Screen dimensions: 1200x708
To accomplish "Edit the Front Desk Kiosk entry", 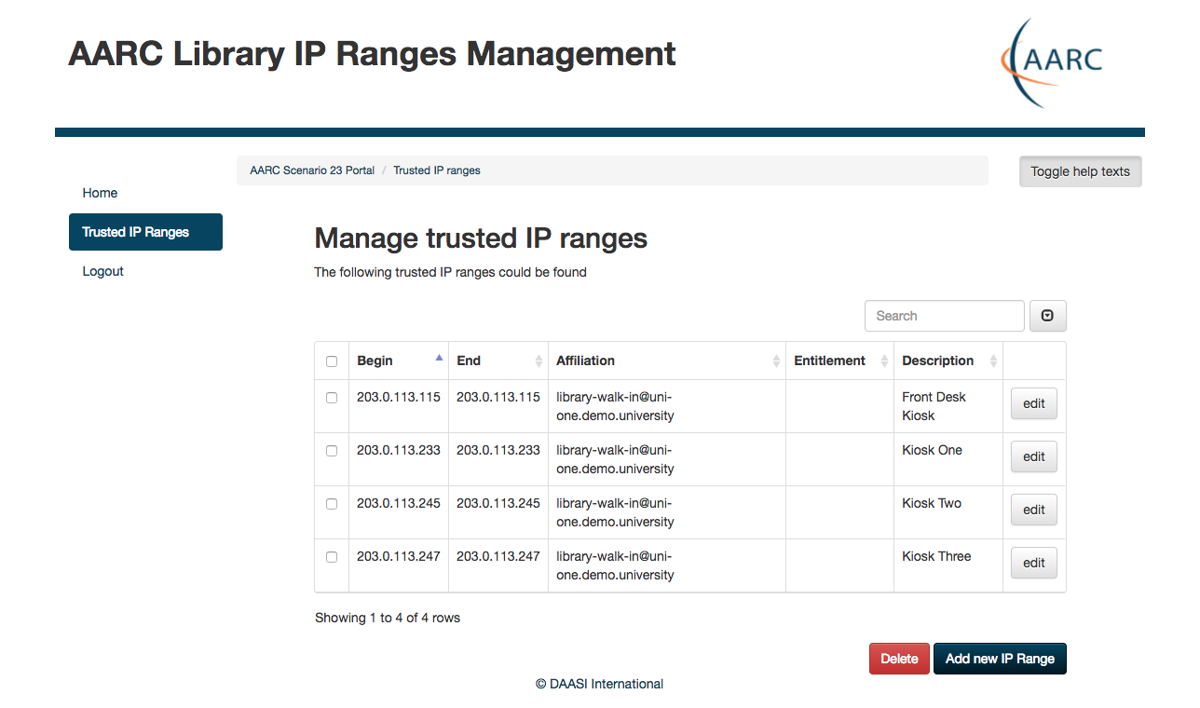I will [1034, 404].
